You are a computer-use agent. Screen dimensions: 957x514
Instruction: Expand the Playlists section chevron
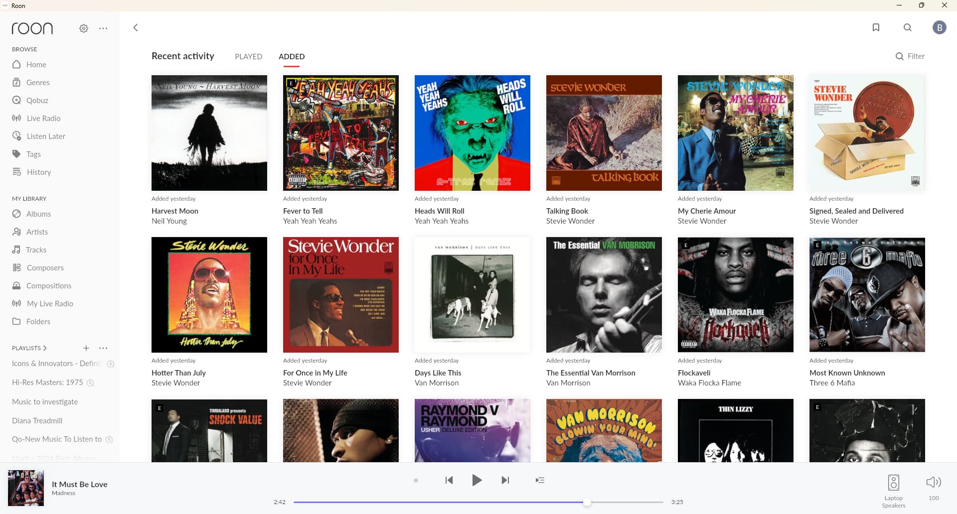click(x=45, y=348)
